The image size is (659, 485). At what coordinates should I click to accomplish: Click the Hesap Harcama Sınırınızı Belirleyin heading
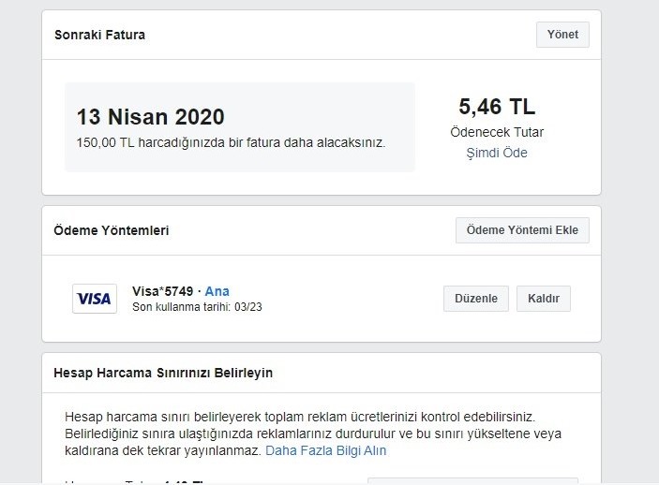point(163,373)
